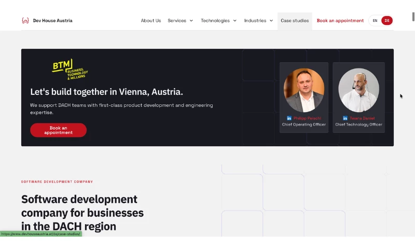Open Philipp Pelschl's LinkedIn icon
The width and height of the screenshot is (415, 249).
tap(289, 118)
